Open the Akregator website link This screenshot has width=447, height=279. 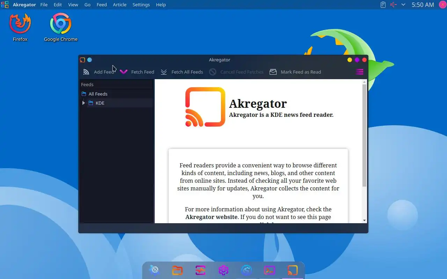[211, 217]
